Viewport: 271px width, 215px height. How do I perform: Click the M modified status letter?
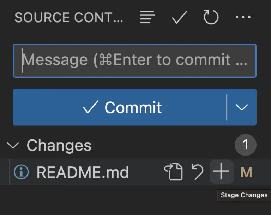[246, 172]
